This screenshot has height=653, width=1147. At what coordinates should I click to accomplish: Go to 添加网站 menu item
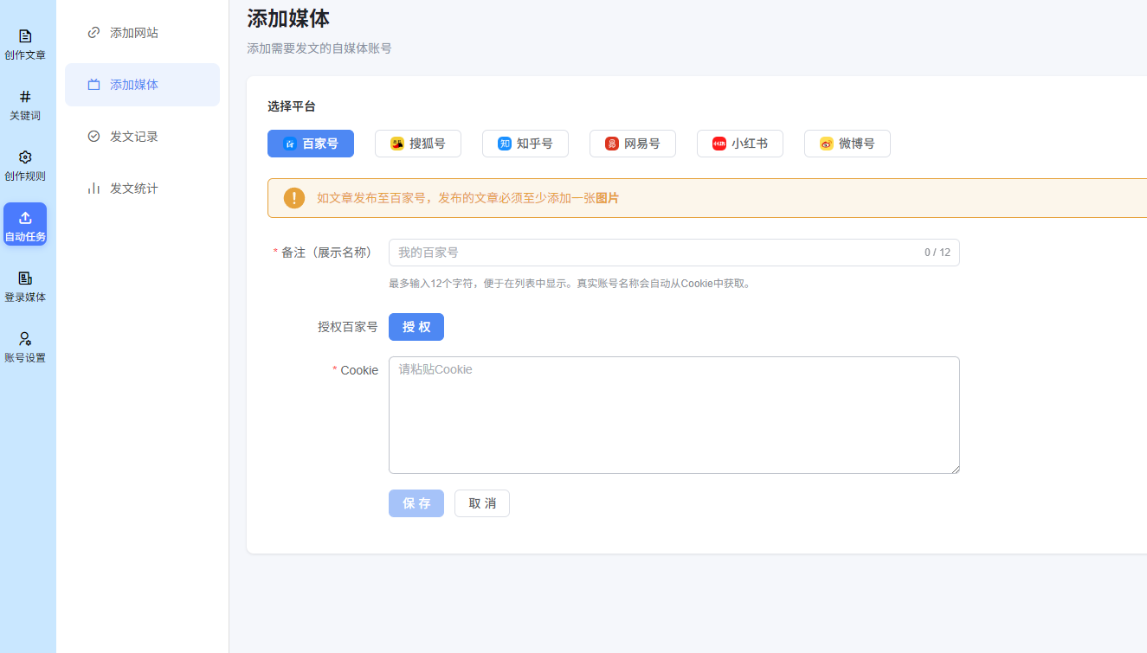[133, 33]
